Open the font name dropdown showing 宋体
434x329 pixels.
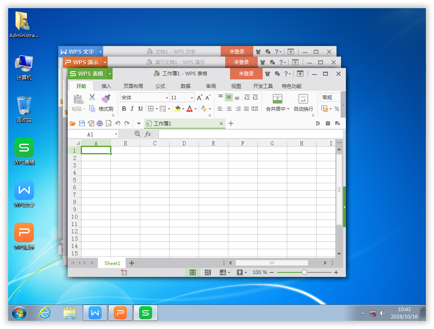tap(167, 98)
